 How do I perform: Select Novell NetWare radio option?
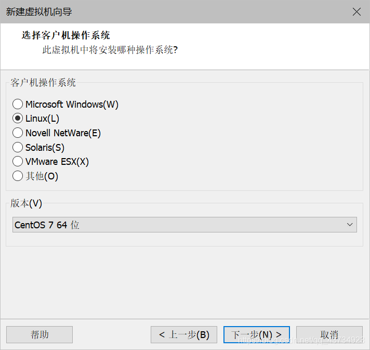(18, 133)
